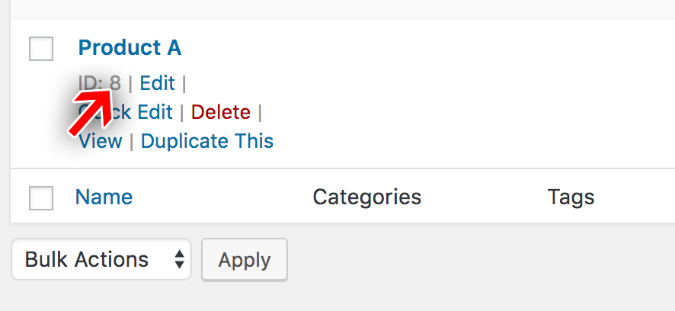Viewport: 675px width, 311px height.
Task: Tick the Product A row checkbox
Action: (41, 49)
